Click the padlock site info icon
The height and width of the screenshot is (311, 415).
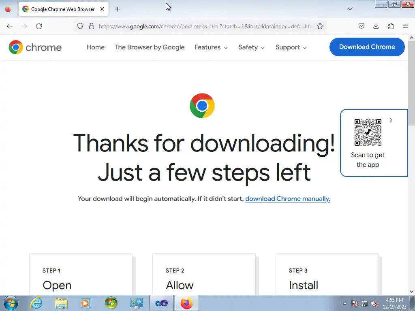pyautogui.click(x=92, y=26)
